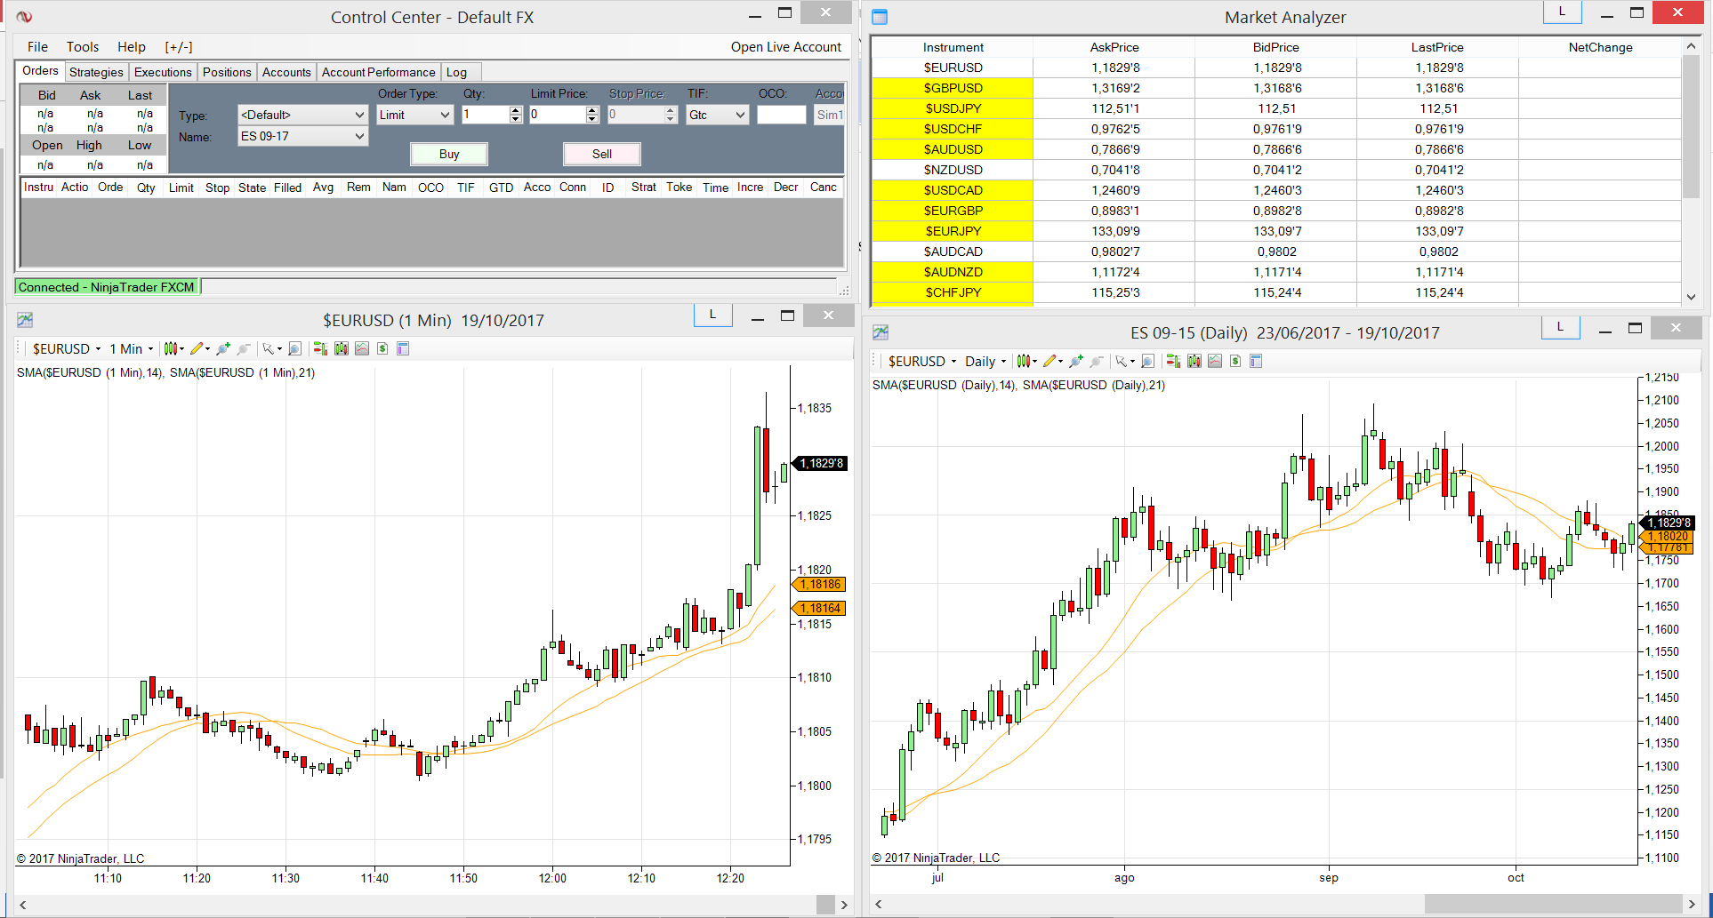1713x918 pixels.
Task: Click the Sell button
Action: point(602,154)
